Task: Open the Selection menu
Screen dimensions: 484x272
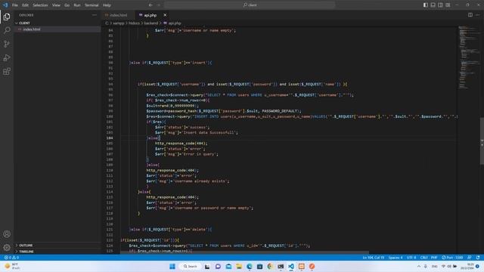Action: tap(40, 5)
